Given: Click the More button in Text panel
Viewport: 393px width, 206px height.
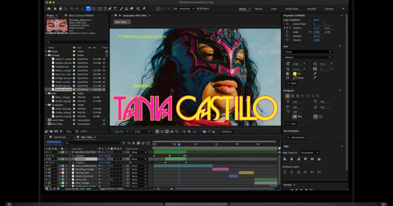Looking at the screenshot, I should 291,83.
